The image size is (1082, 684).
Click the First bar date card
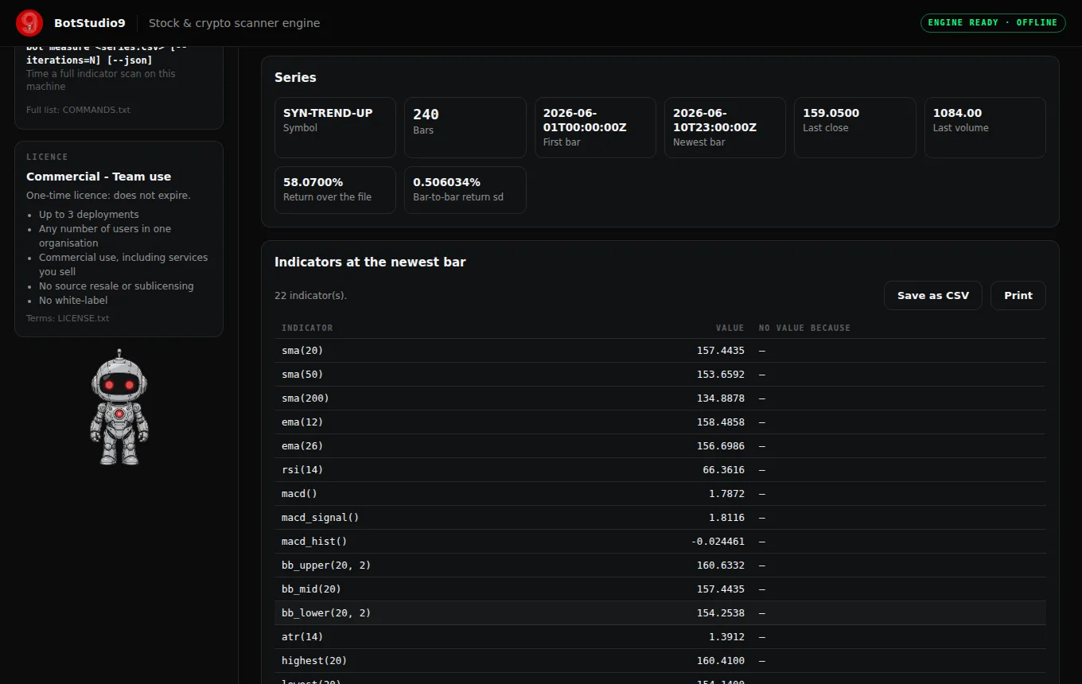[595, 127]
